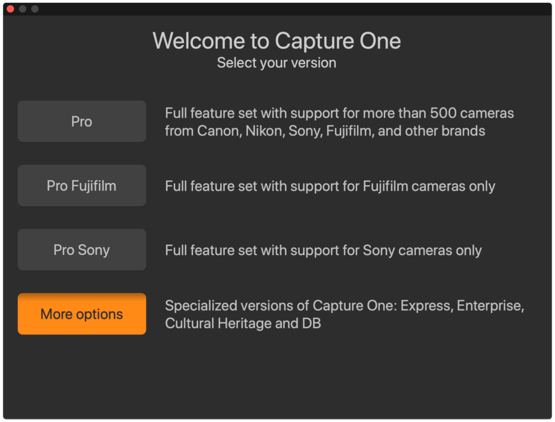
Task: Click the green zoom button
Action: click(x=34, y=9)
